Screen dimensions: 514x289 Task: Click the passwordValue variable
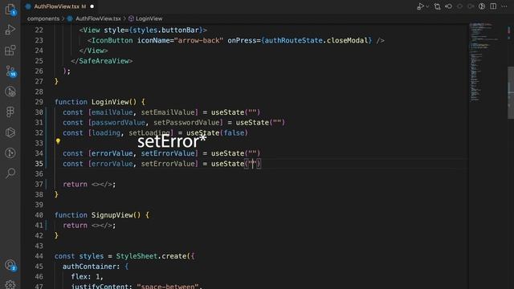[118, 123]
